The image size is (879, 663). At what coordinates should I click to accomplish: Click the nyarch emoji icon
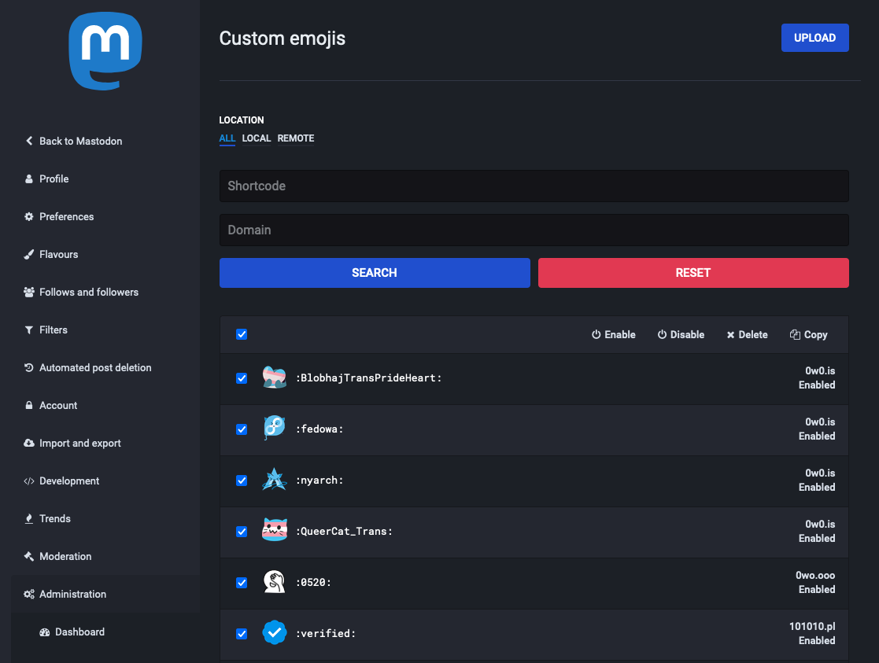[274, 480]
